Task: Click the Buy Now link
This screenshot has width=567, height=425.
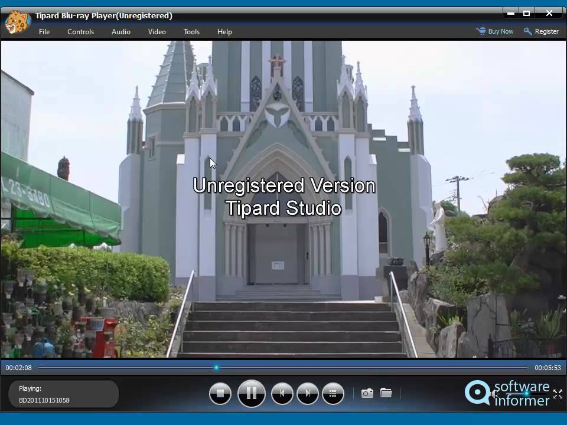Action: (x=494, y=31)
